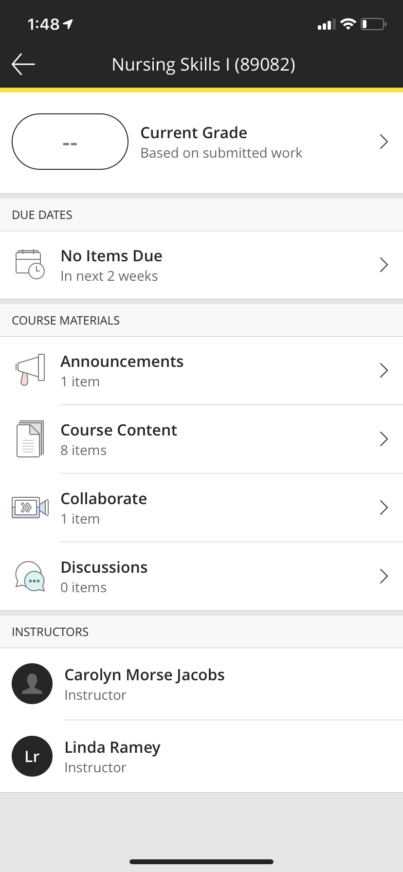403x872 pixels.
Task: Tap the Announcements megaphone icon
Action: [30, 370]
